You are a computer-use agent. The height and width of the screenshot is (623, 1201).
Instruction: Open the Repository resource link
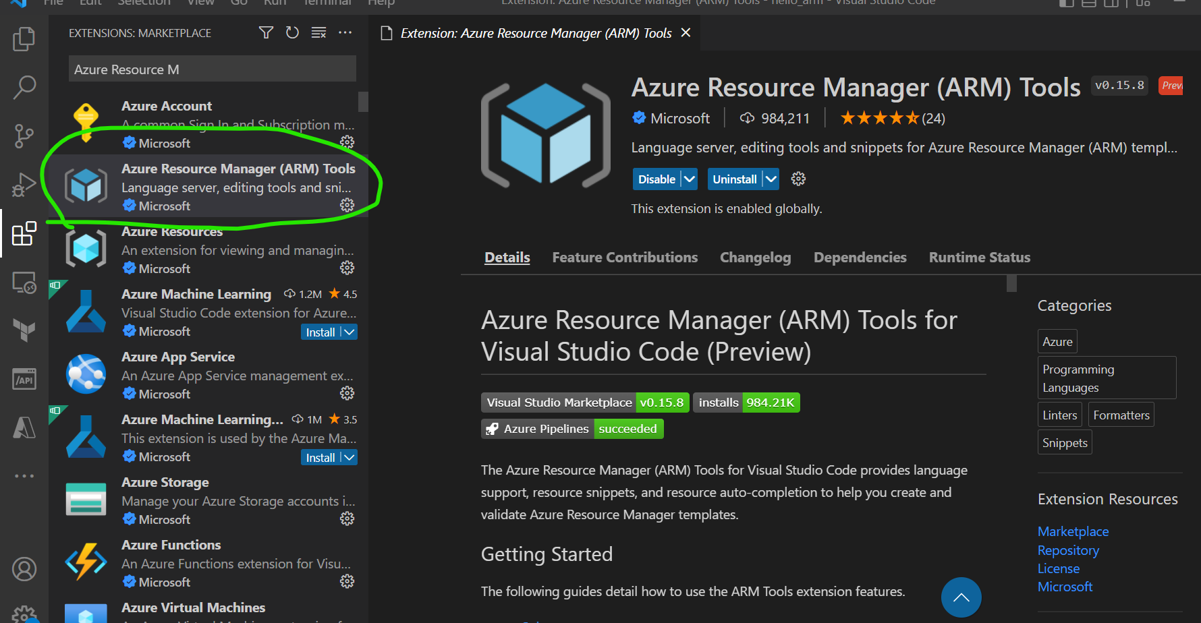pos(1068,550)
